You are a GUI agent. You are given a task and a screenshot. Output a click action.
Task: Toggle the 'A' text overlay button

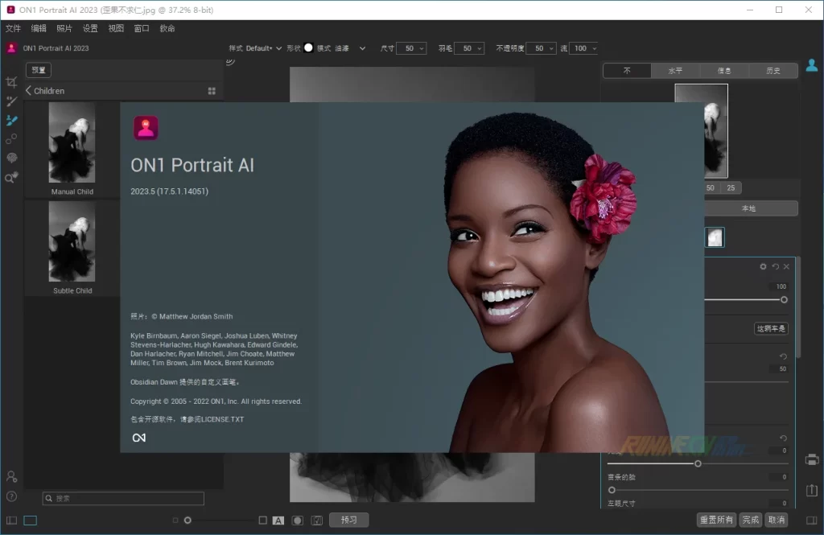point(278,521)
